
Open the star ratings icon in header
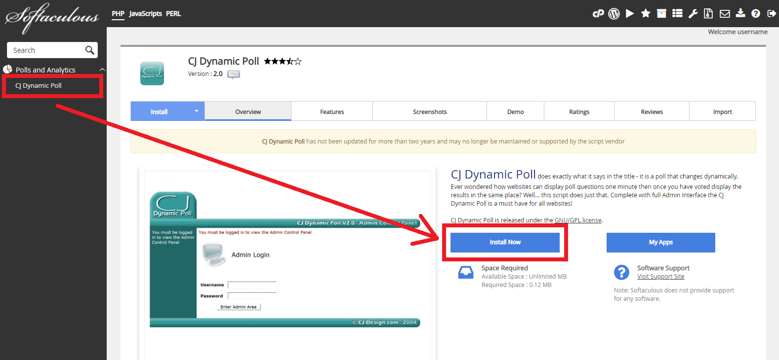click(646, 14)
